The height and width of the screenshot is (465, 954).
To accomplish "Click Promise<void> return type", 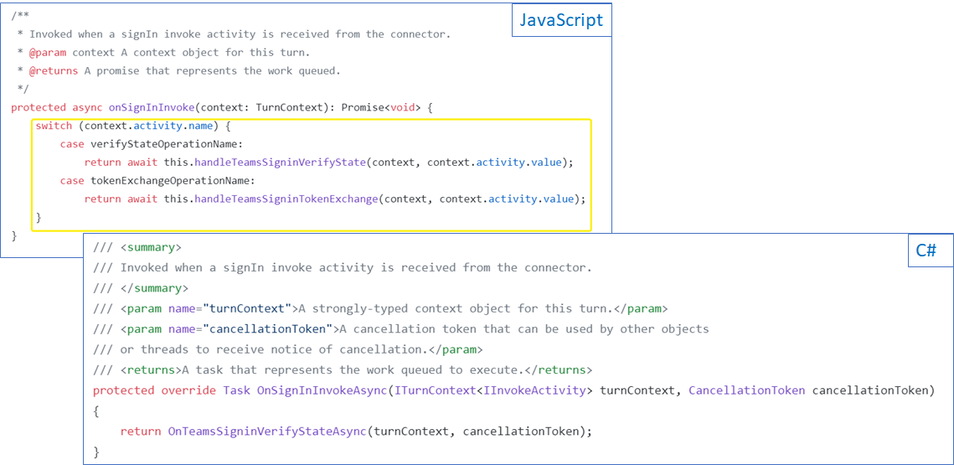I will click(x=381, y=107).
